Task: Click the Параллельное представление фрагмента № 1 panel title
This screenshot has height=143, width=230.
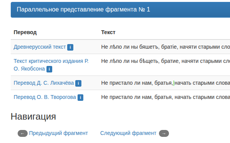Action: (83, 10)
